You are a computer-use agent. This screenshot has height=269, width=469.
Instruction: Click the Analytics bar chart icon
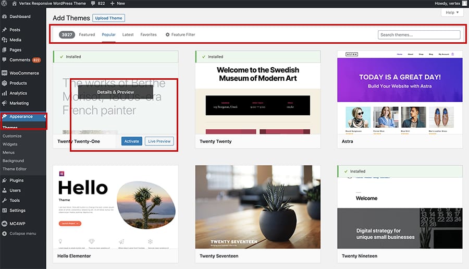(5, 93)
